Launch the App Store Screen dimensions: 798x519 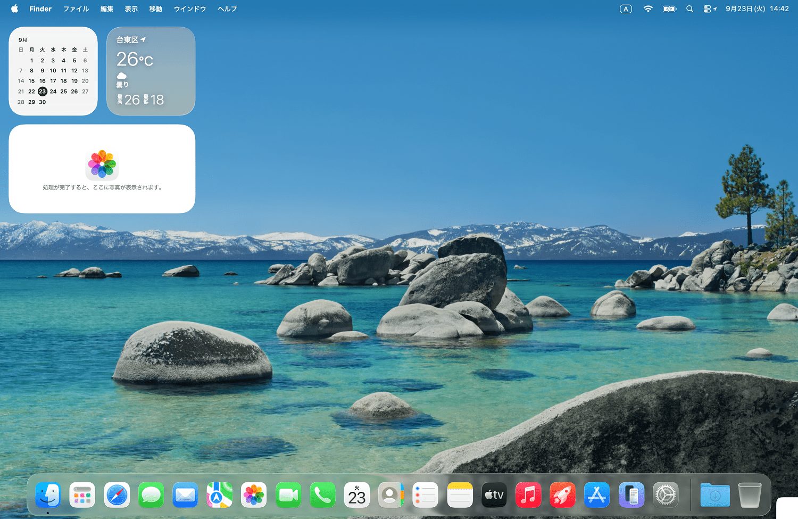click(x=596, y=495)
